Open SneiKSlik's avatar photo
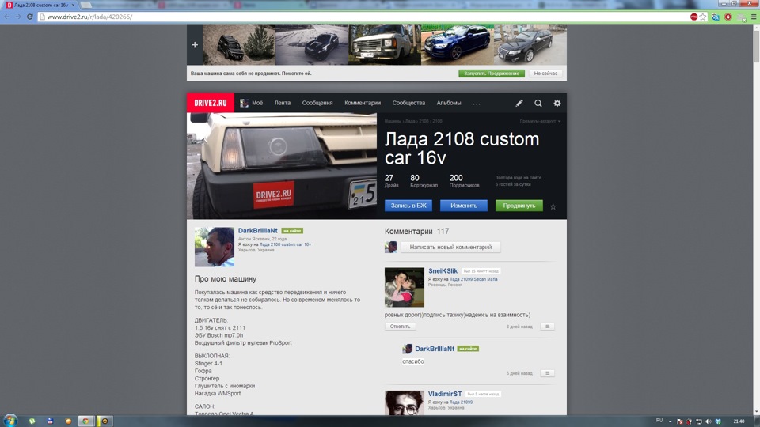Viewport: 760px width, 427px height. click(x=405, y=287)
